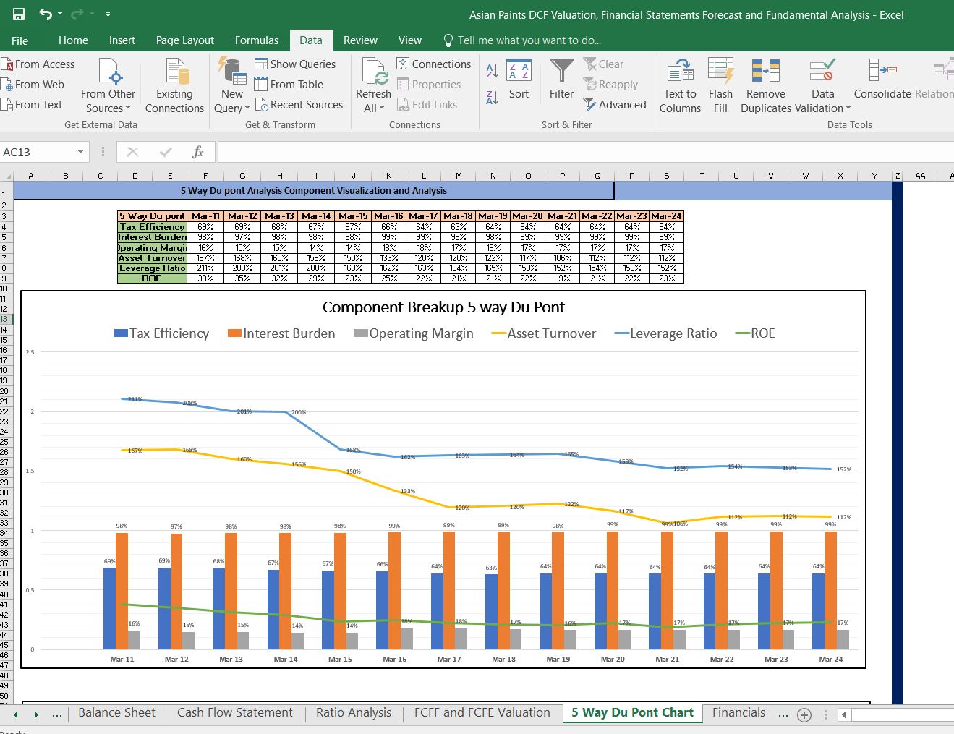Screen dimensions: 954x734
Task: Open the Undo history dropdown arrow
Action: 59,14
